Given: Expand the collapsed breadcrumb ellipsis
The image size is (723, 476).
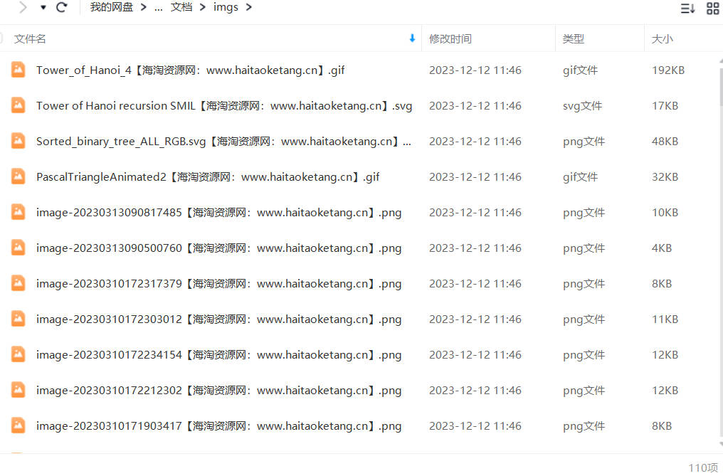Looking at the screenshot, I should coord(158,8).
